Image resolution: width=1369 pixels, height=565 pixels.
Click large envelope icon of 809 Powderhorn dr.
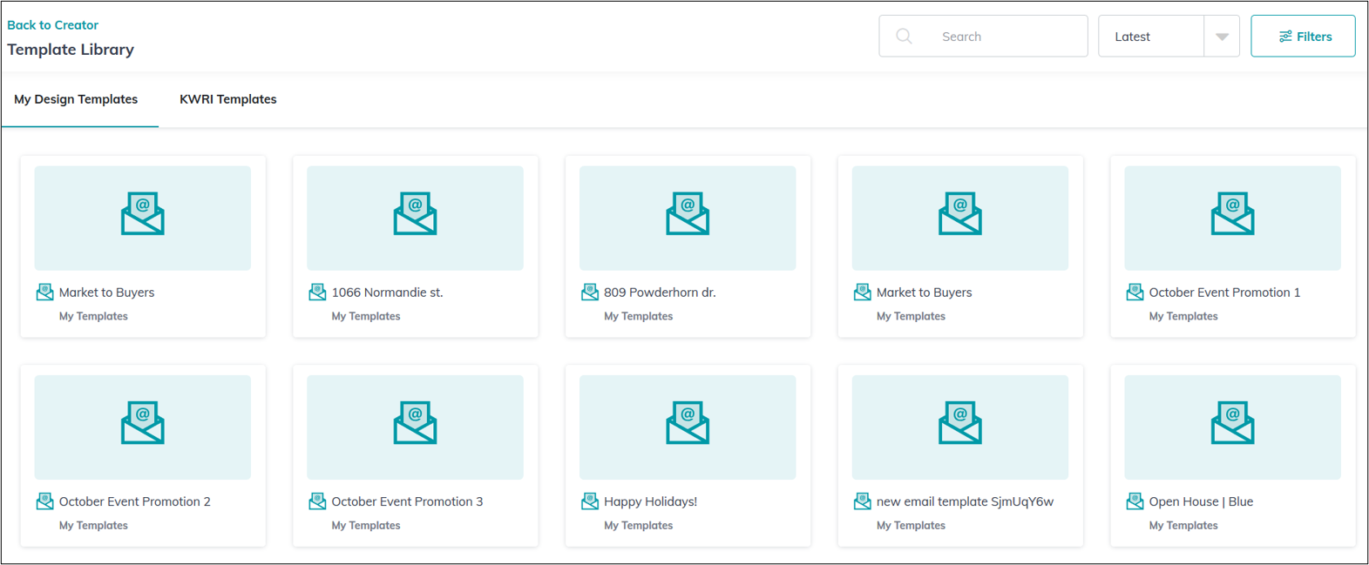point(688,214)
